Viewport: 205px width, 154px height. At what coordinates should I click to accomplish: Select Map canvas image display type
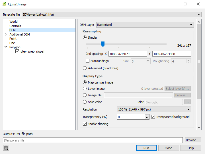(85, 82)
